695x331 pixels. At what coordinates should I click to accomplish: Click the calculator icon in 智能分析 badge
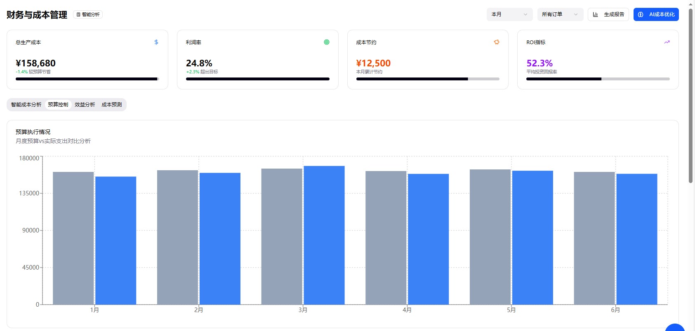pos(78,14)
